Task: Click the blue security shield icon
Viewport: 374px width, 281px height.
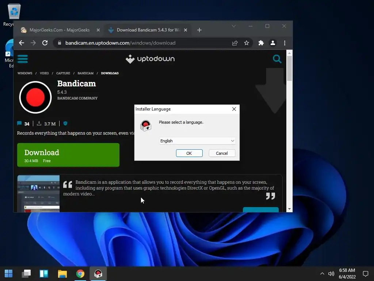Action: click(x=65, y=123)
